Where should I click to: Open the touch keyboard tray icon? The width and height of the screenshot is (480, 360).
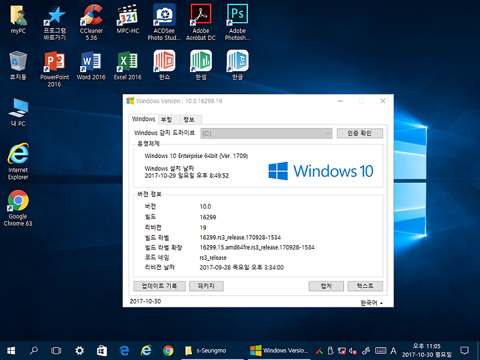click(381, 351)
